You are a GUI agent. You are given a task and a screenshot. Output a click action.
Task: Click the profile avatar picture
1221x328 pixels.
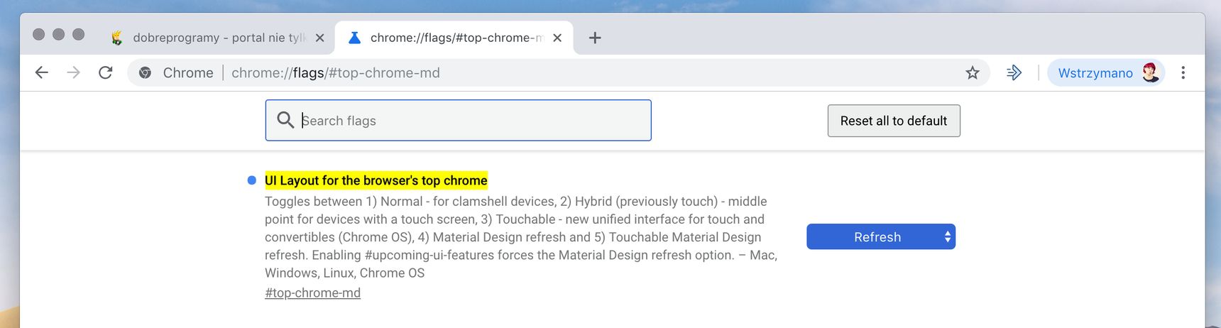coord(1150,72)
